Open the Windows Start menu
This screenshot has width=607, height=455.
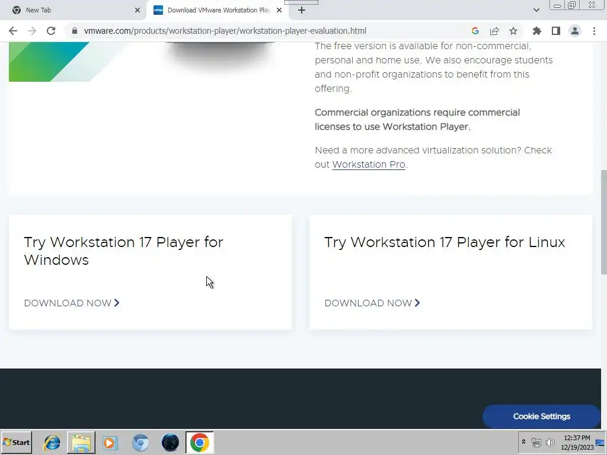click(16, 442)
